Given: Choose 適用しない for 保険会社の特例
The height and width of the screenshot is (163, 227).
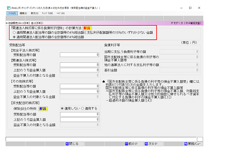Looking at the screenshot, I should [x=70, y=109].
